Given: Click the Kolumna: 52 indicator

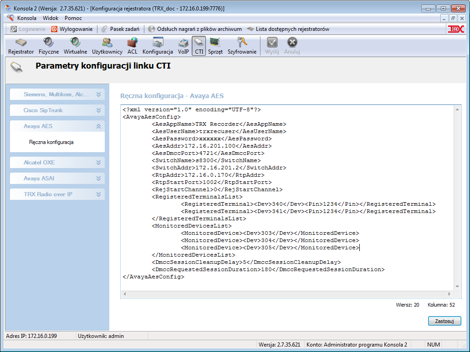Looking at the screenshot, I should pyautogui.click(x=441, y=305).
